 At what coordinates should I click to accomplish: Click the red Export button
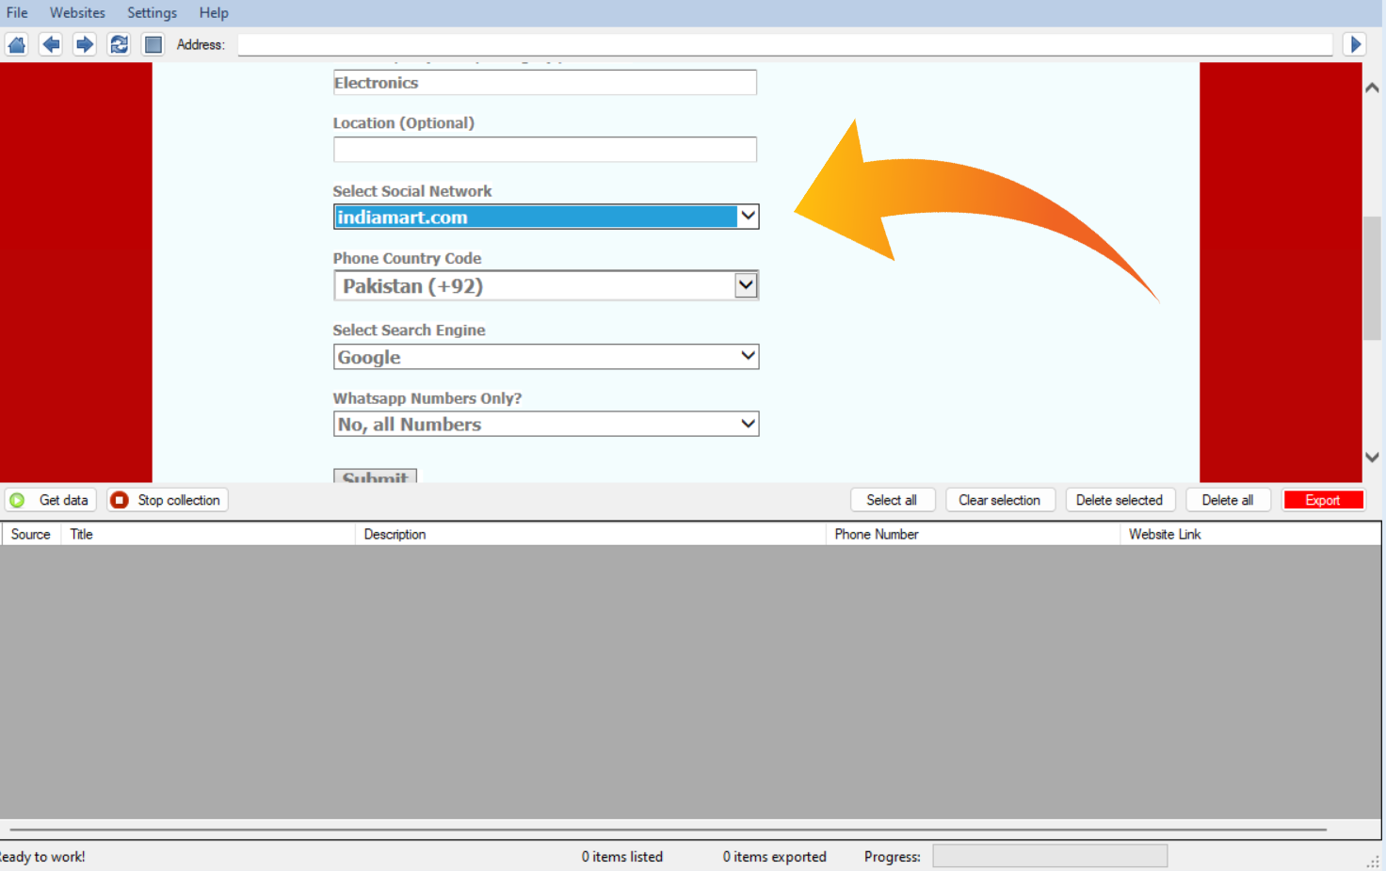click(1322, 500)
